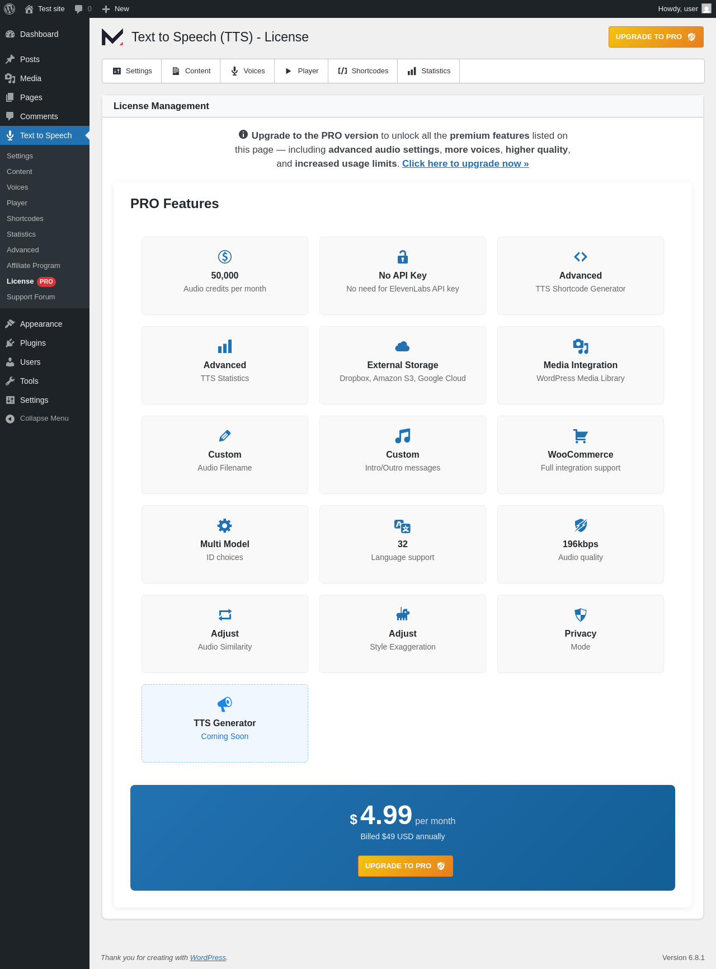Screen dimensions: 716x969
Task: Click the camera-music Media Integration icon
Action: [x=581, y=346]
